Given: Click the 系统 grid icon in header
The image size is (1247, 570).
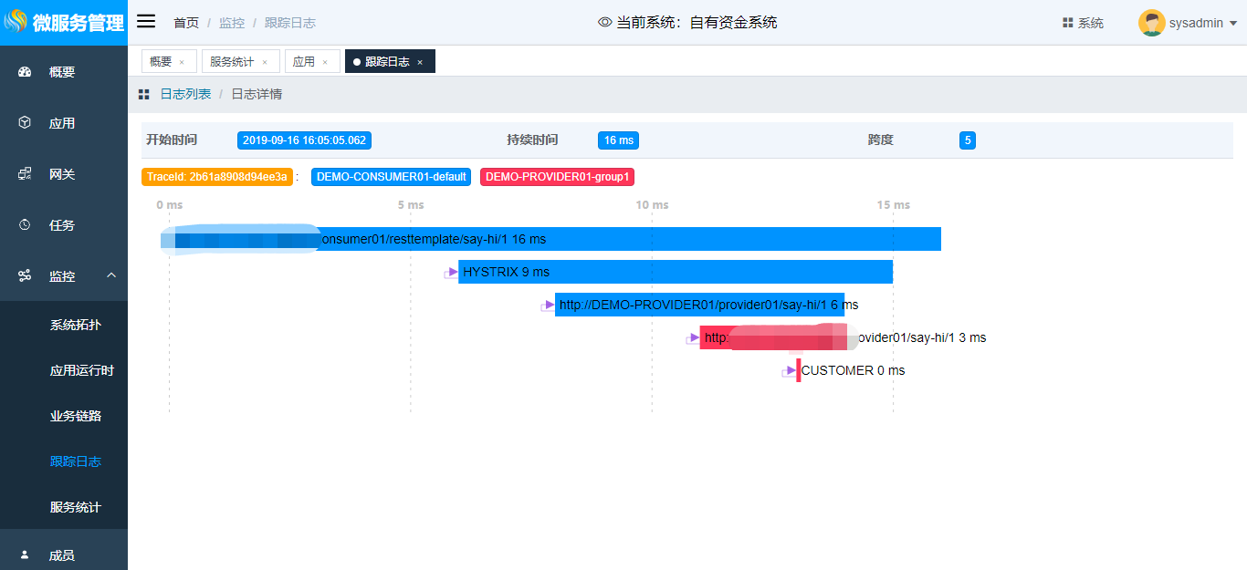Looking at the screenshot, I should point(1067,23).
